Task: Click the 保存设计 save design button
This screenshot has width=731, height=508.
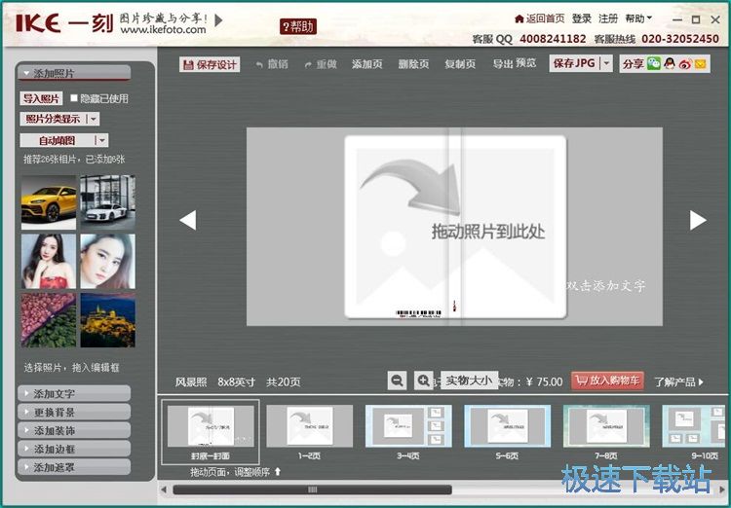Action: 210,64
